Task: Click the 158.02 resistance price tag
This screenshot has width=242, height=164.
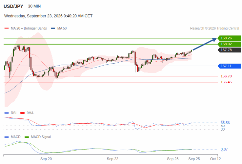Action: (x=229, y=44)
